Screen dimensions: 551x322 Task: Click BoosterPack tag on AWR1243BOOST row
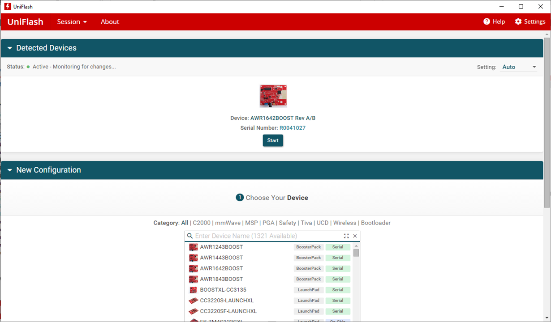[309, 247]
